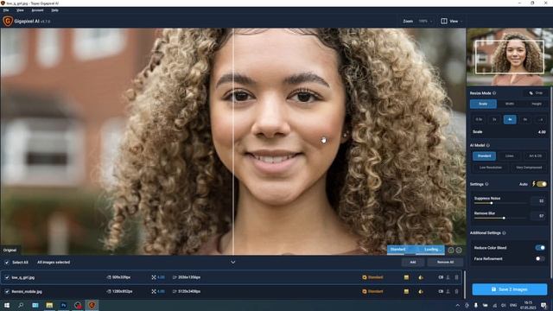Screen dimensions: 553x311
Task: Open the AI Model info icon
Action: tap(488, 145)
